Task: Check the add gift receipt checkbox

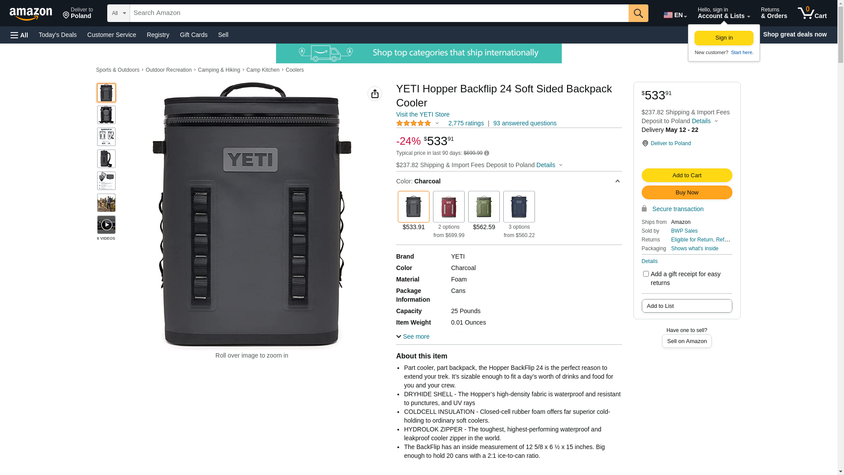Action: pyautogui.click(x=646, y=274)
